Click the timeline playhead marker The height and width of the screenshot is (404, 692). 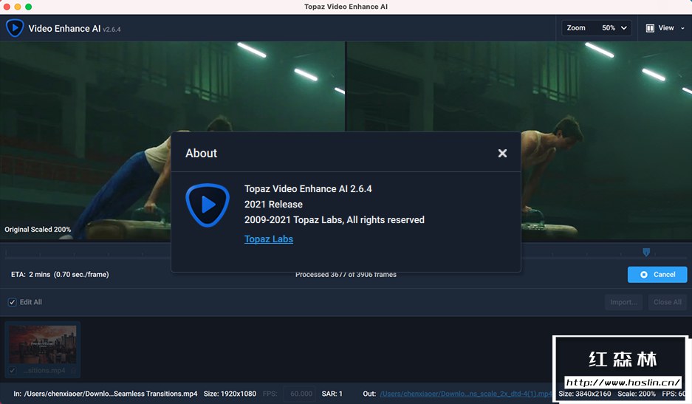646,253
